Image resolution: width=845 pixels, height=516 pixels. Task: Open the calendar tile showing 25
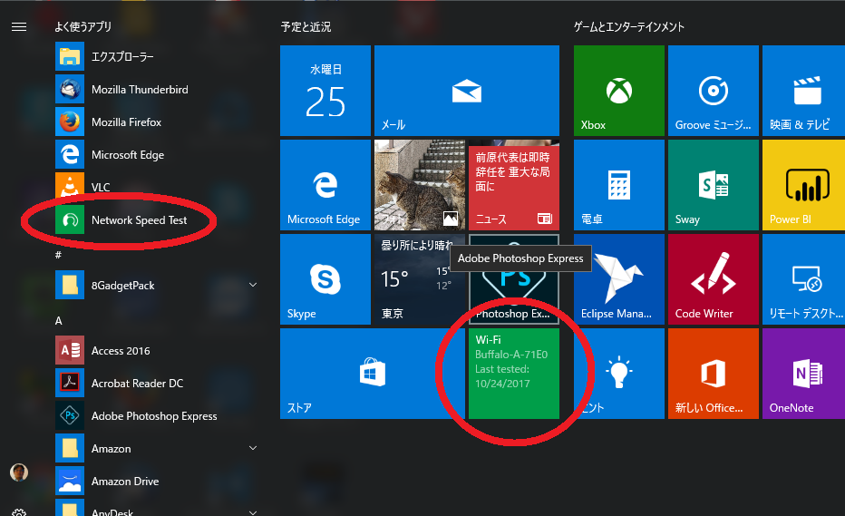coord(325,91)
